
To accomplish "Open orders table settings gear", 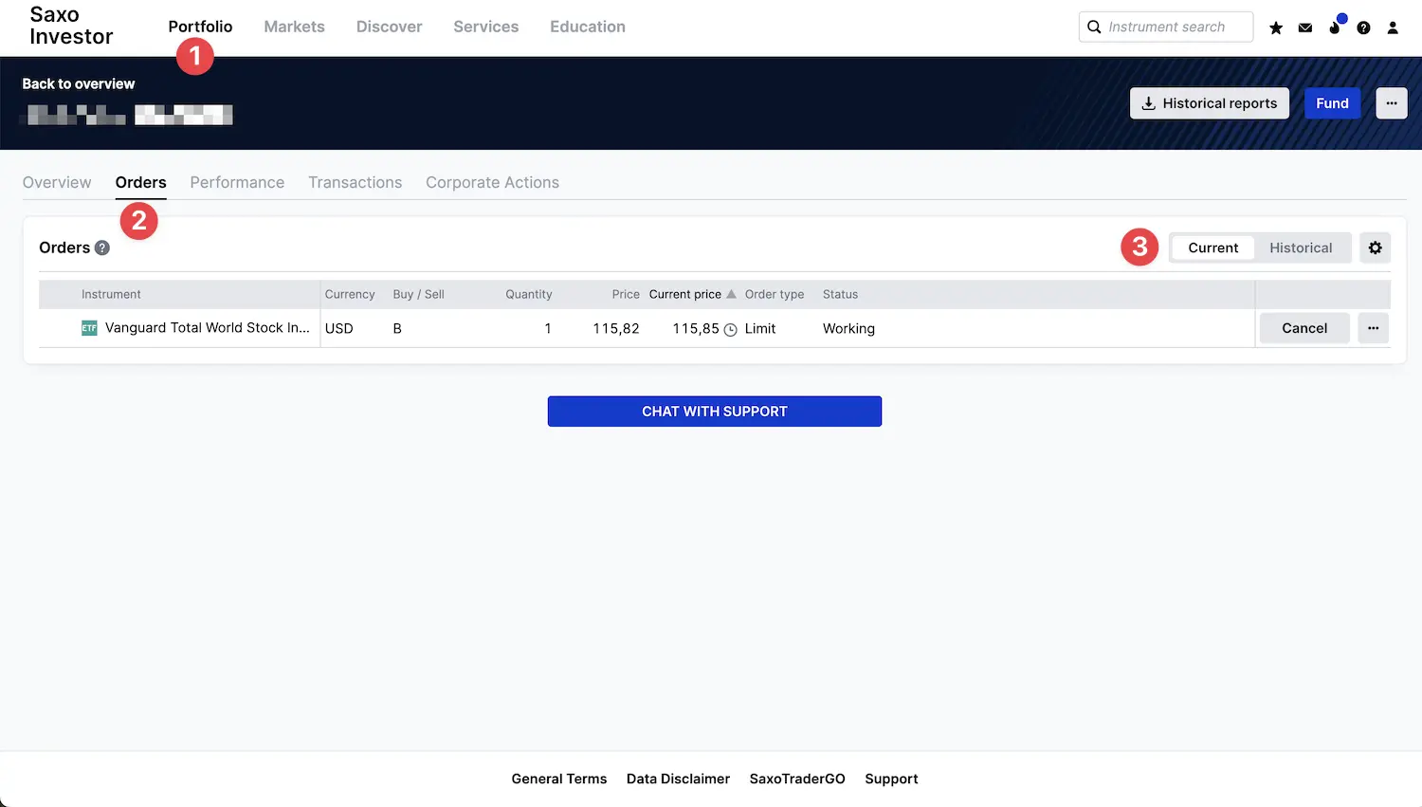I will tap(1376, 248).
